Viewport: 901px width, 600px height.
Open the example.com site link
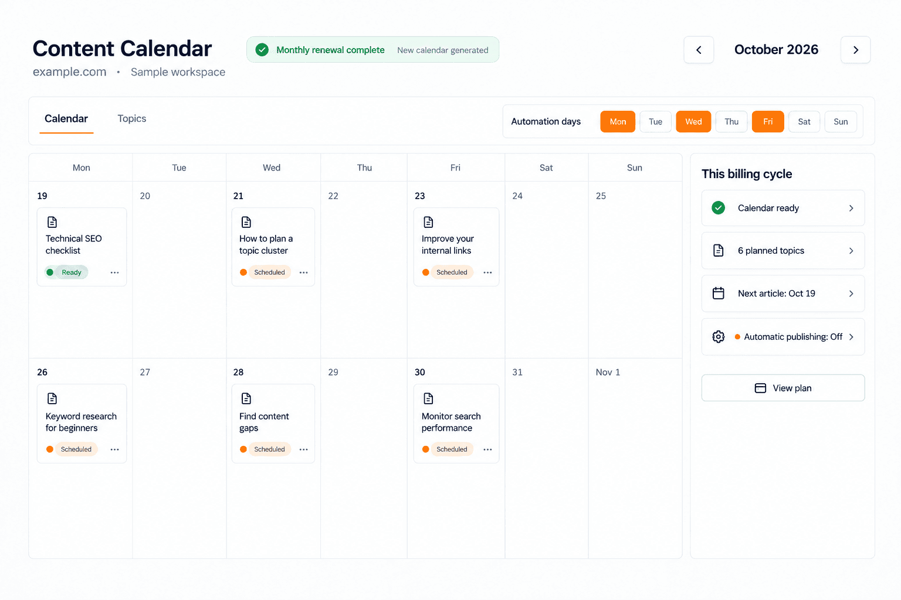(70, 72)
